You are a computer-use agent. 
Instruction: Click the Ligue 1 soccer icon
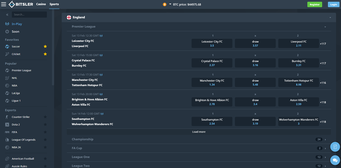[7, 101]
